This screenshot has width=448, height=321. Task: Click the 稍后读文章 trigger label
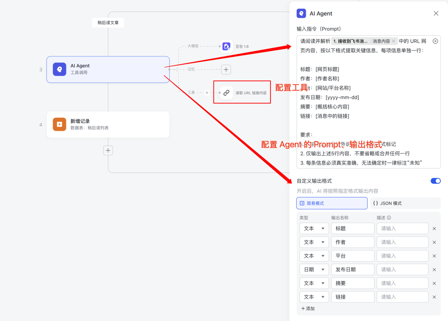108,23
